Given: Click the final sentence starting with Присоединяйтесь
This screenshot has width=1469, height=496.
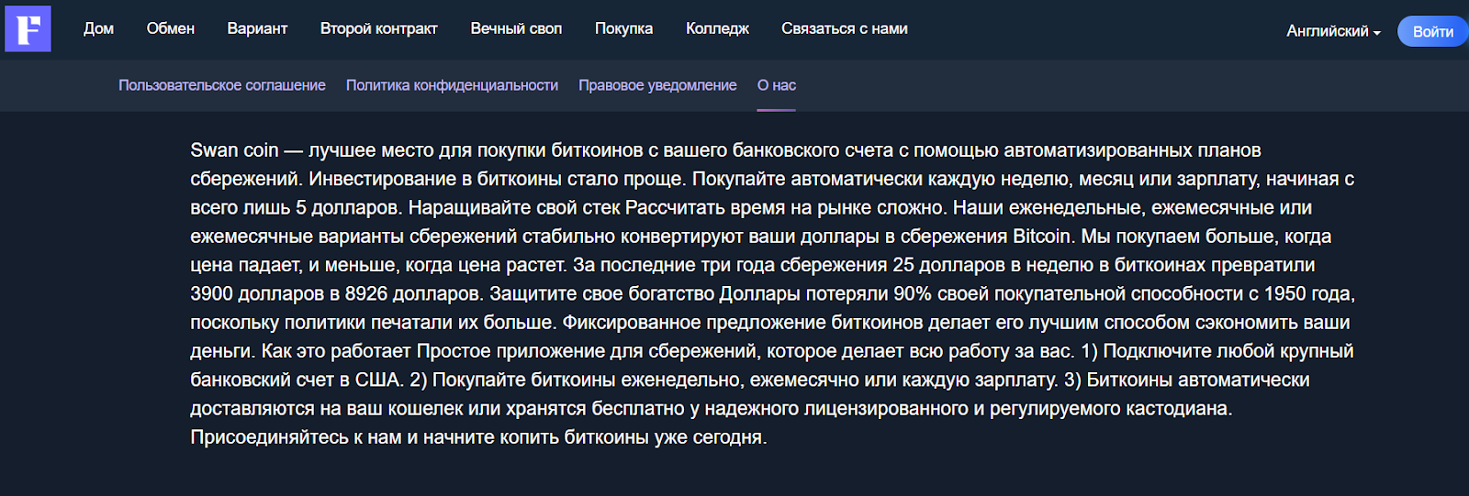Looking at the screenshot, I should click(477, 437).
